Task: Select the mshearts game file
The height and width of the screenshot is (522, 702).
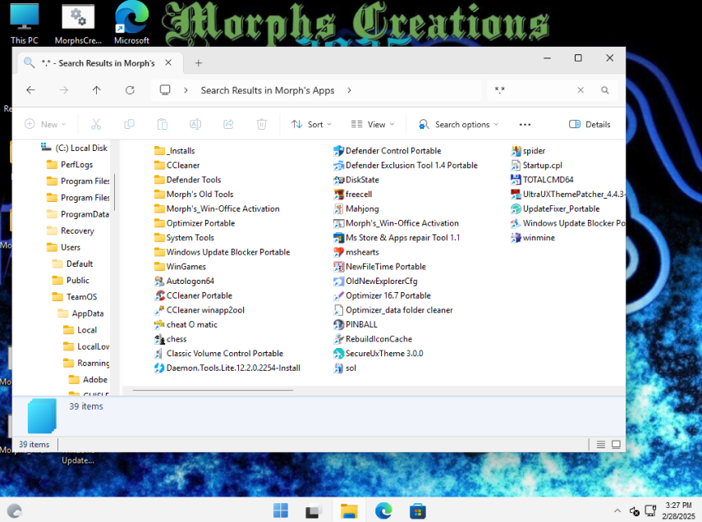Action: (356, 252)
